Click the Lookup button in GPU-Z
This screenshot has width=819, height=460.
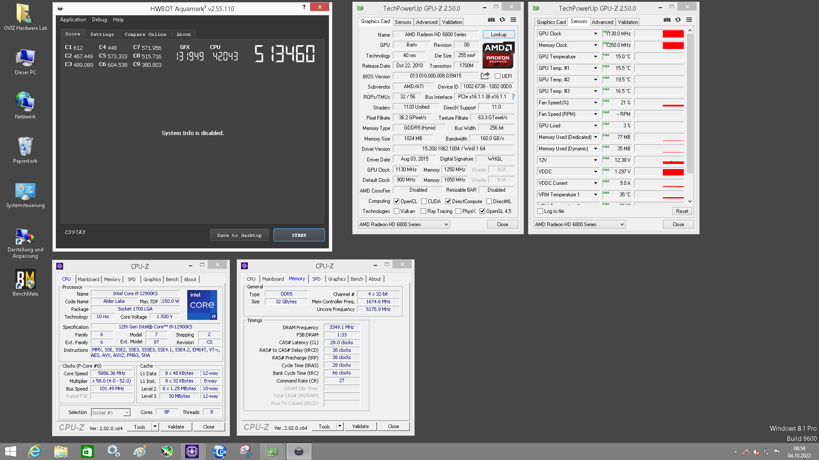pos(499,34)
